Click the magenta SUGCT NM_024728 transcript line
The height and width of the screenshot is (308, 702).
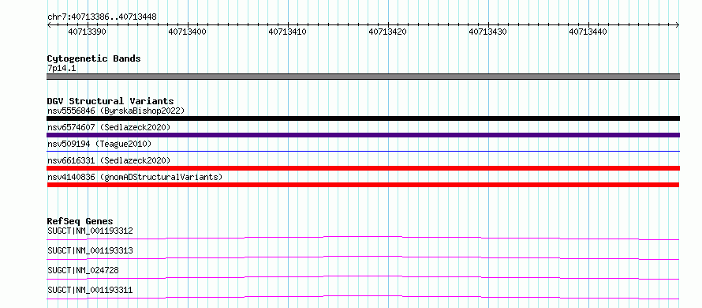tap(363, 277)
